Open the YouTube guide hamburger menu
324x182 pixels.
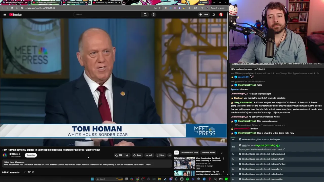[5, 15]
